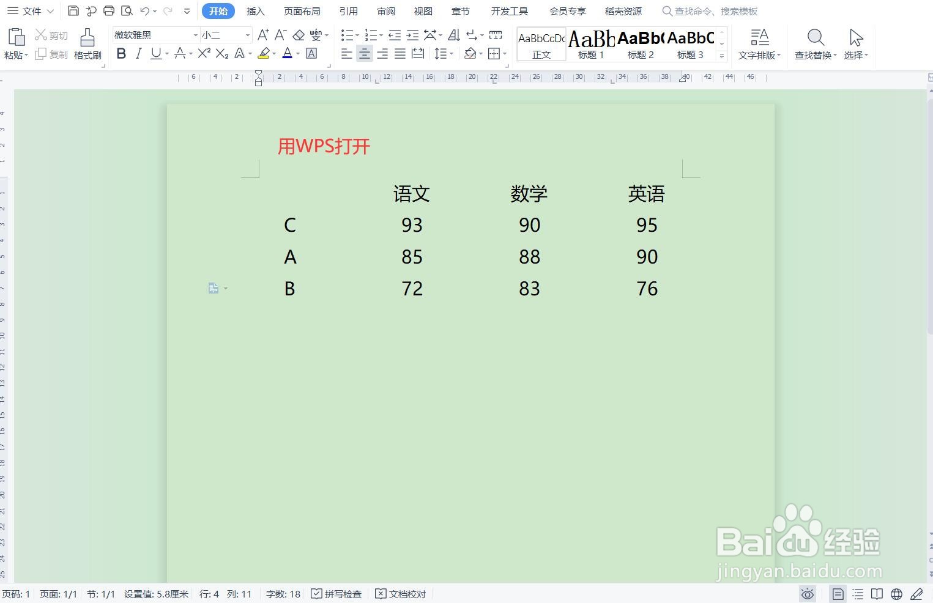
Task: Open the 引用 (References) tab
Action: 348,11
